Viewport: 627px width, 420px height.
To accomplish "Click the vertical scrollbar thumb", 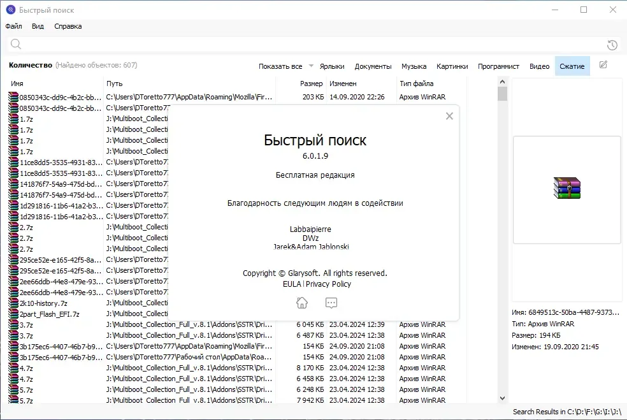I will (x=502, y=94).
